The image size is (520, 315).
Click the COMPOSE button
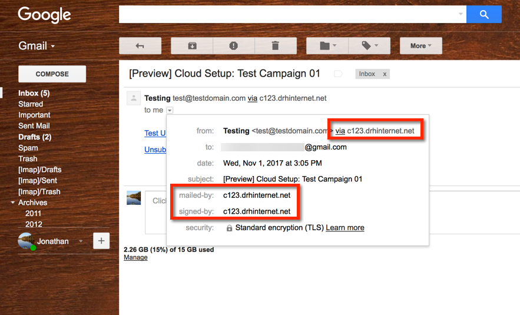(52, 74)
